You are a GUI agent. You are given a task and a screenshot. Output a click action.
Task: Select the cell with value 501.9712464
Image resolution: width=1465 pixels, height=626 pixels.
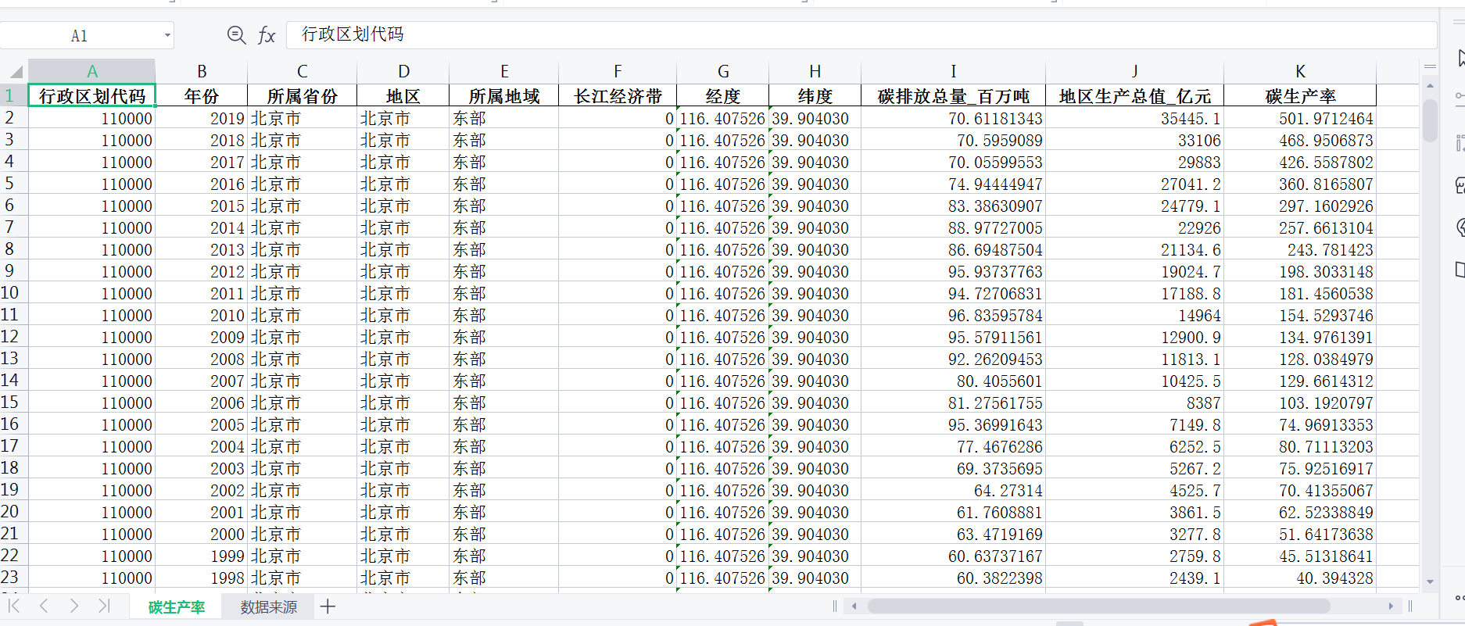coord(1300,118)
